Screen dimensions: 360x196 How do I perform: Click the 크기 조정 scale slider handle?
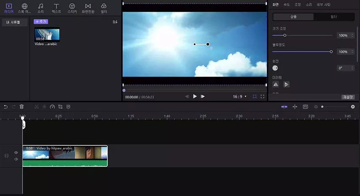(x=285, y=35)
